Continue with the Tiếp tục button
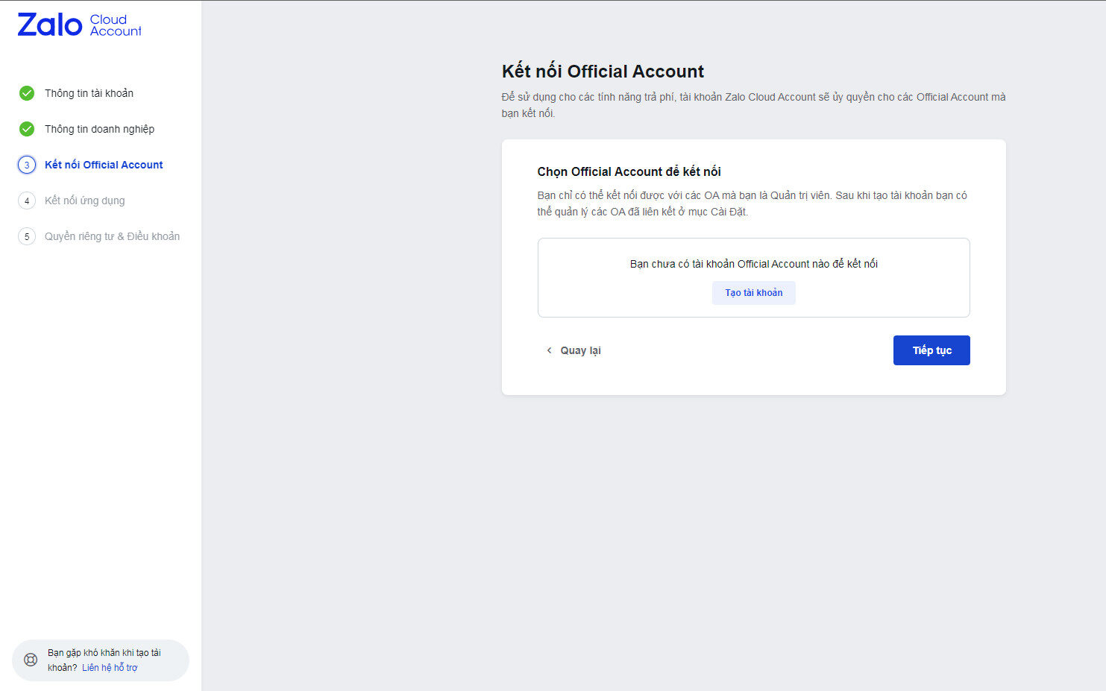 point(931,350)
